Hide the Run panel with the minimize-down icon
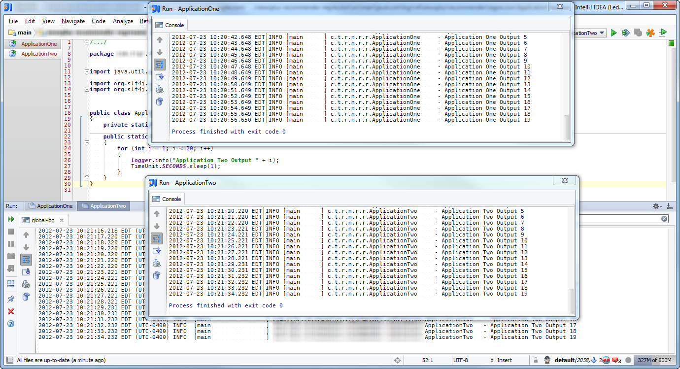 [x=670, y=206]
